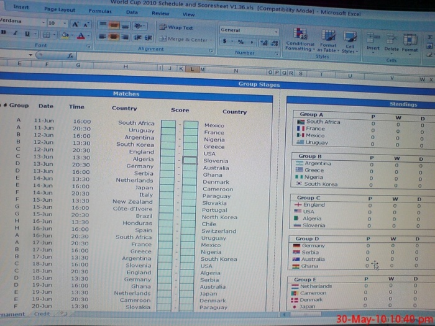Open Font Color dropdown arrow

88,36
